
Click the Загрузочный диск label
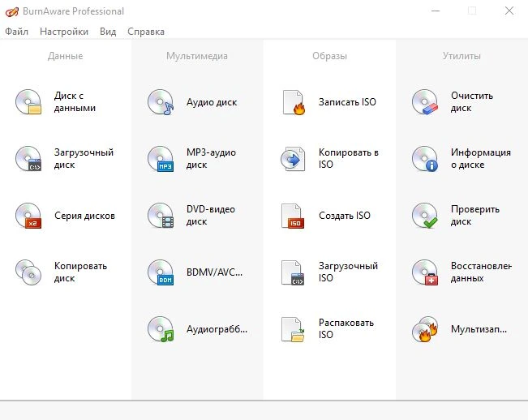tap(84, 158)
